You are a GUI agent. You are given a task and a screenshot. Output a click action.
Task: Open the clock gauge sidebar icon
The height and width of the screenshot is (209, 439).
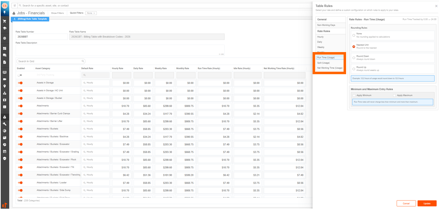coord(5,131)
